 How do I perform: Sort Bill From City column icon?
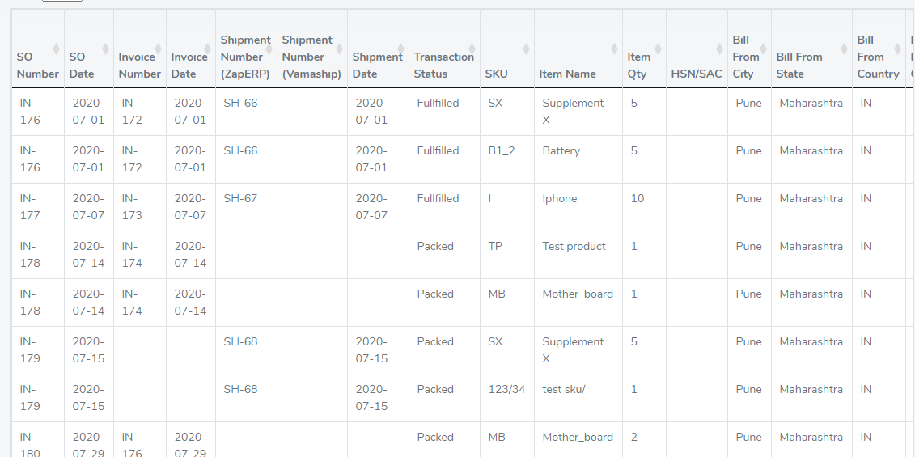[763, 49]
